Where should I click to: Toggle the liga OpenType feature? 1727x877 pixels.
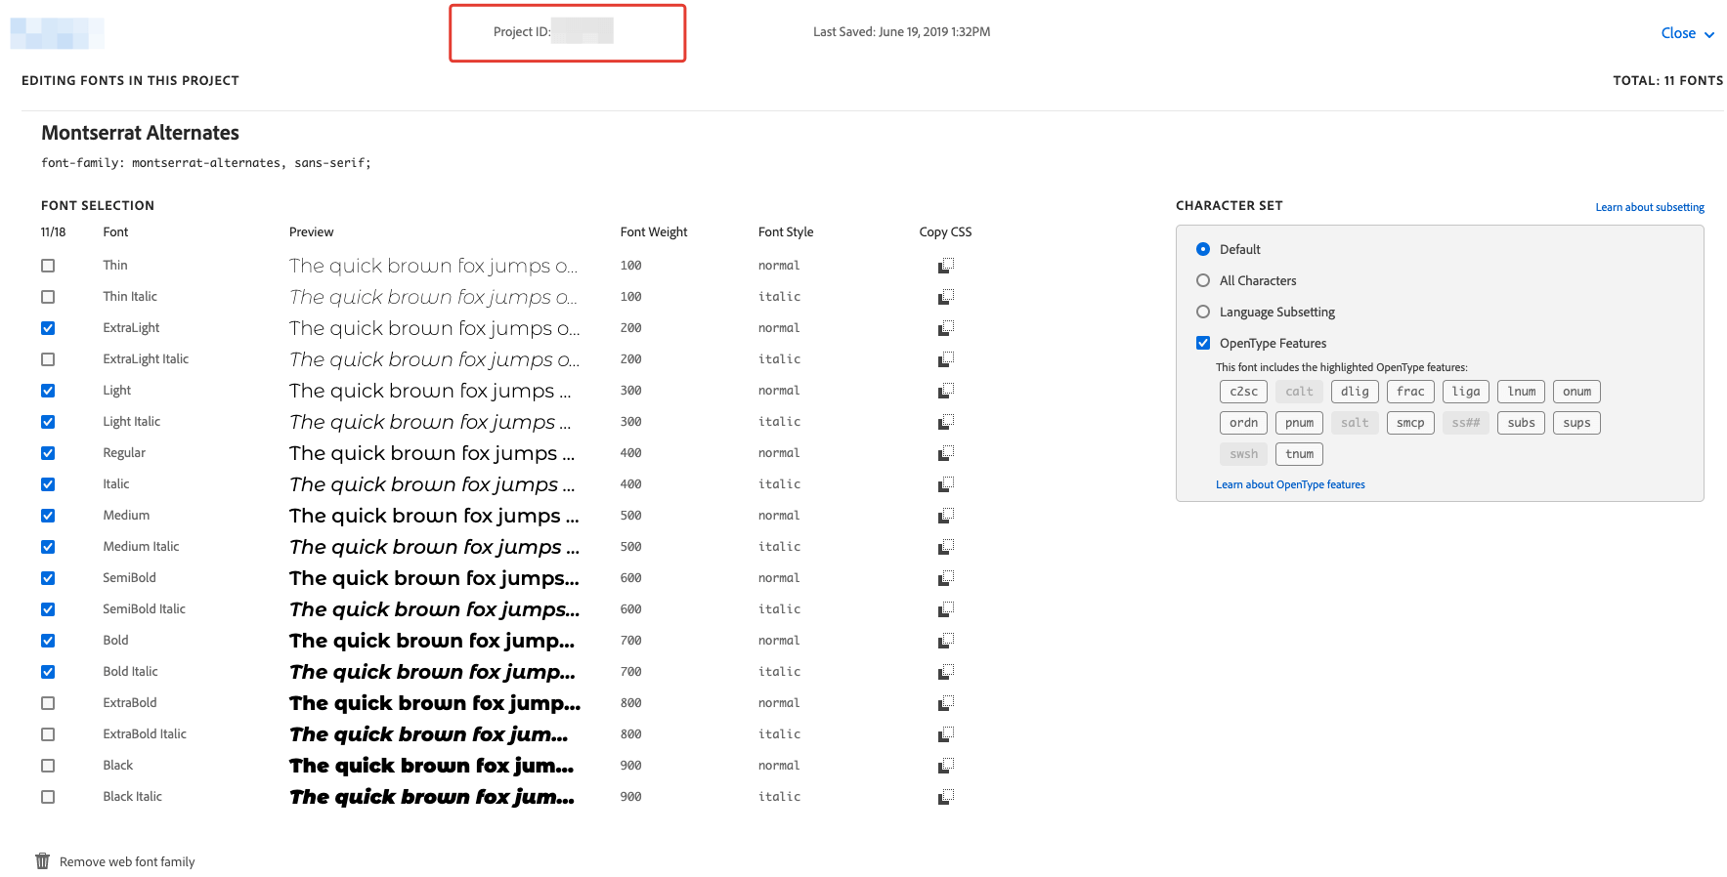point(1465,392)
